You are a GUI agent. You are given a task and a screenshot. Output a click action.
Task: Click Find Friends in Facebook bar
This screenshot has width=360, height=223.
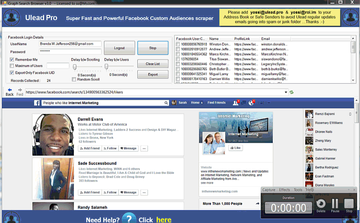point(217,103)
